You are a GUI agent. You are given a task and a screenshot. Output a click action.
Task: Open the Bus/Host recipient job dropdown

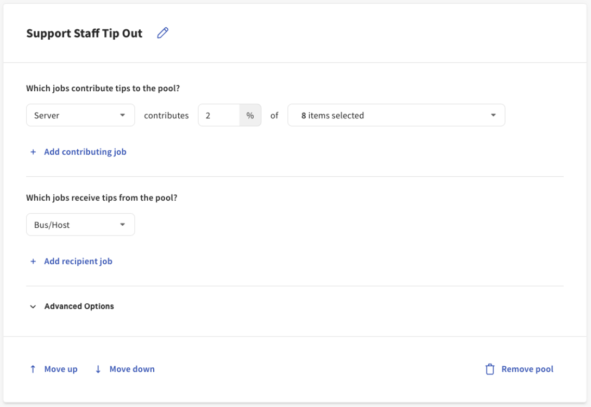(80, 225)
